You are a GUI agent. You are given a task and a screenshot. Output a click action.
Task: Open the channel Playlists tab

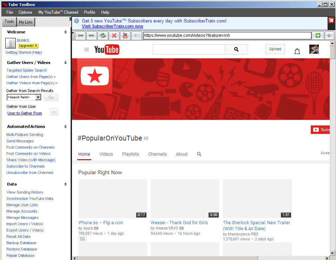[131, 154]
